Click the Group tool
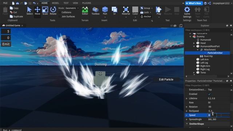233x131 pixels. (145, 8)
